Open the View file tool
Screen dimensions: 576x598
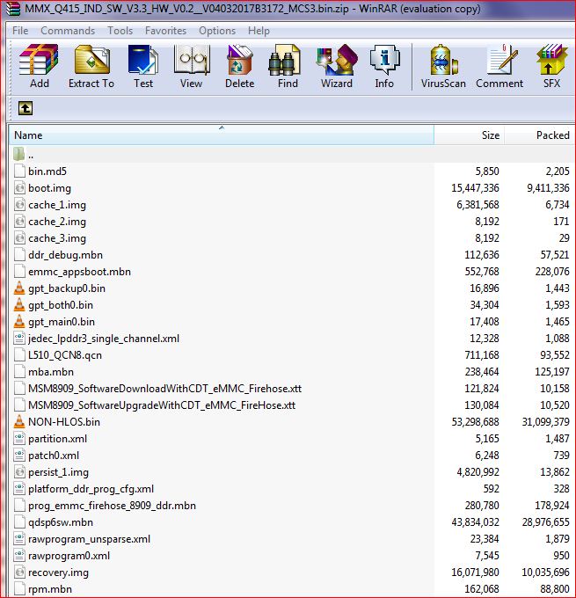pyautogui.click(x=191, y=66)
